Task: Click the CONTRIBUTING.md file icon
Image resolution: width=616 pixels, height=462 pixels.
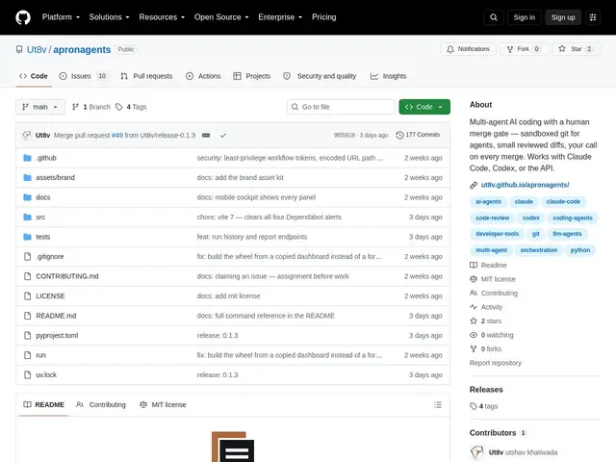Action: [x=27, y=276]
